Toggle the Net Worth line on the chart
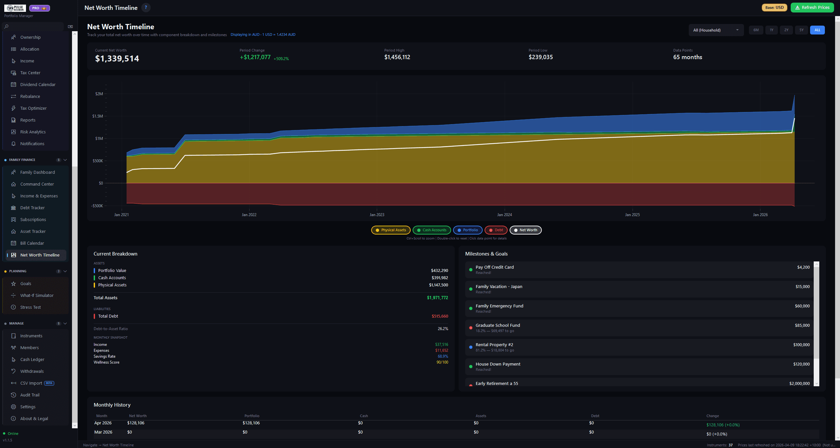 525,230
